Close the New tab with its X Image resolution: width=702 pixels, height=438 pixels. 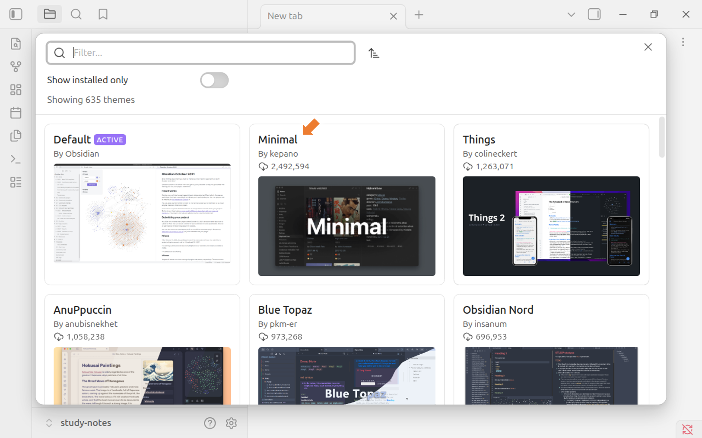[x=393, y=16]
